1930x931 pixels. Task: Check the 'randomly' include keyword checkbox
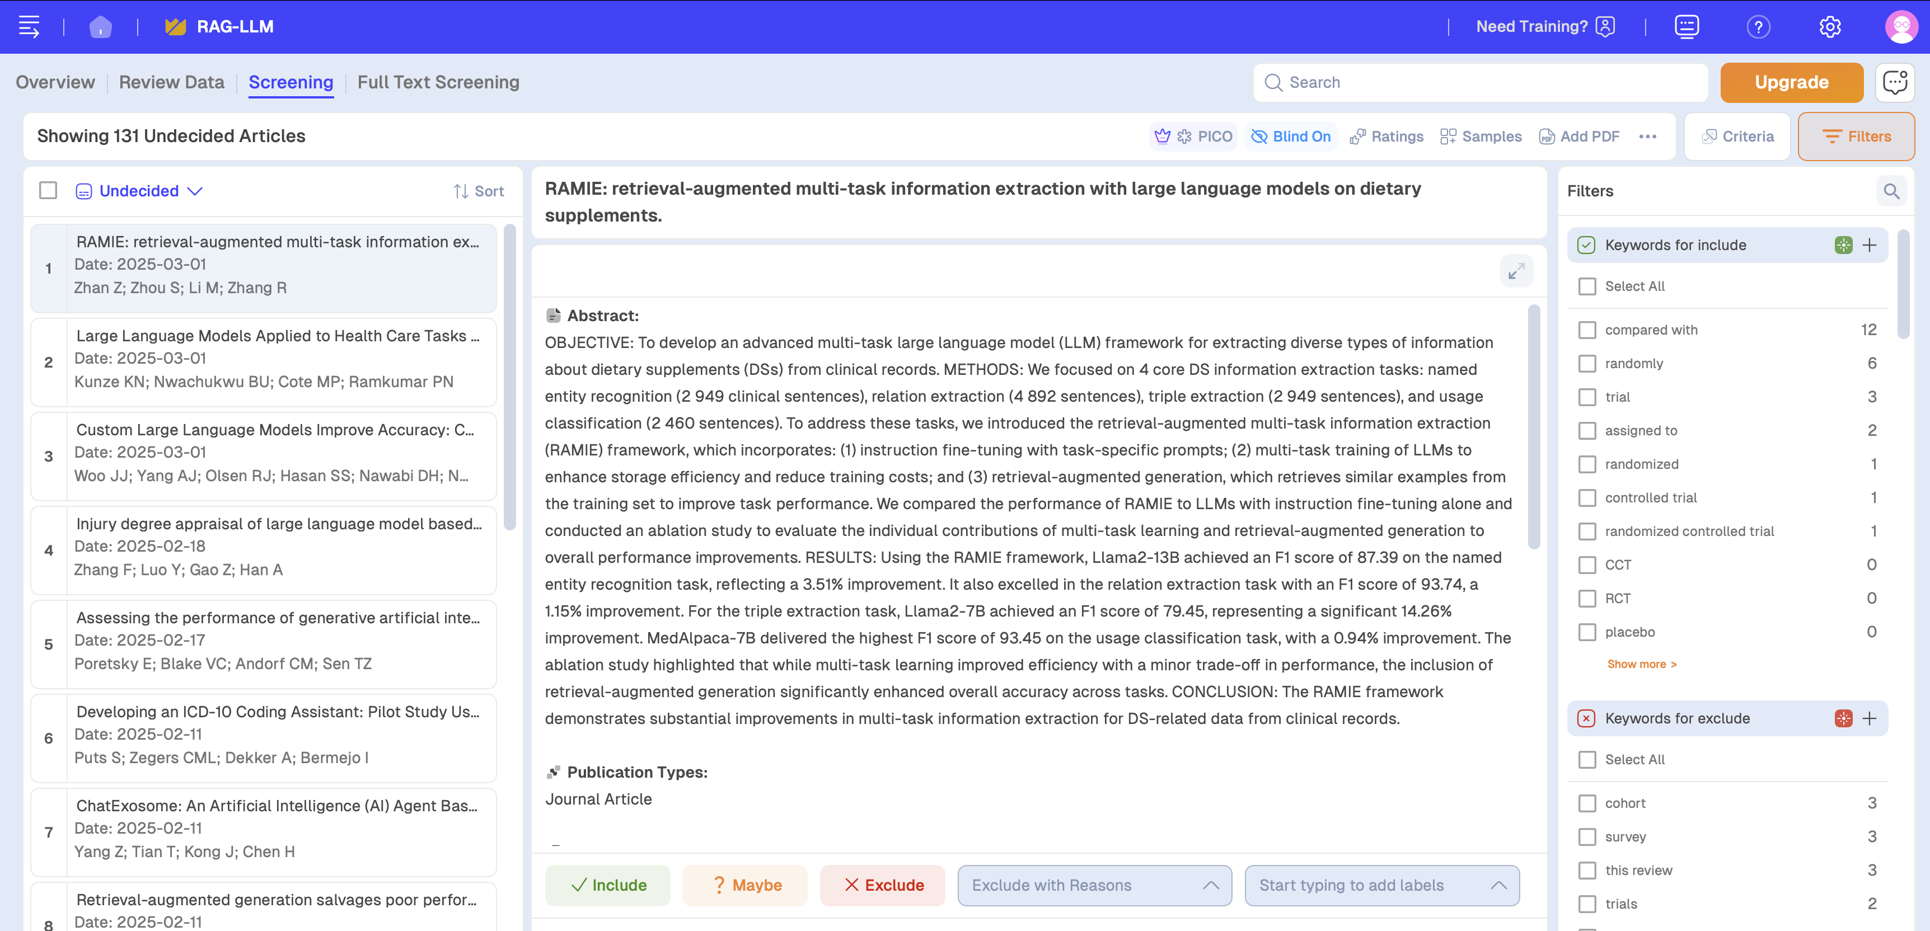(x=1587, y=364)
